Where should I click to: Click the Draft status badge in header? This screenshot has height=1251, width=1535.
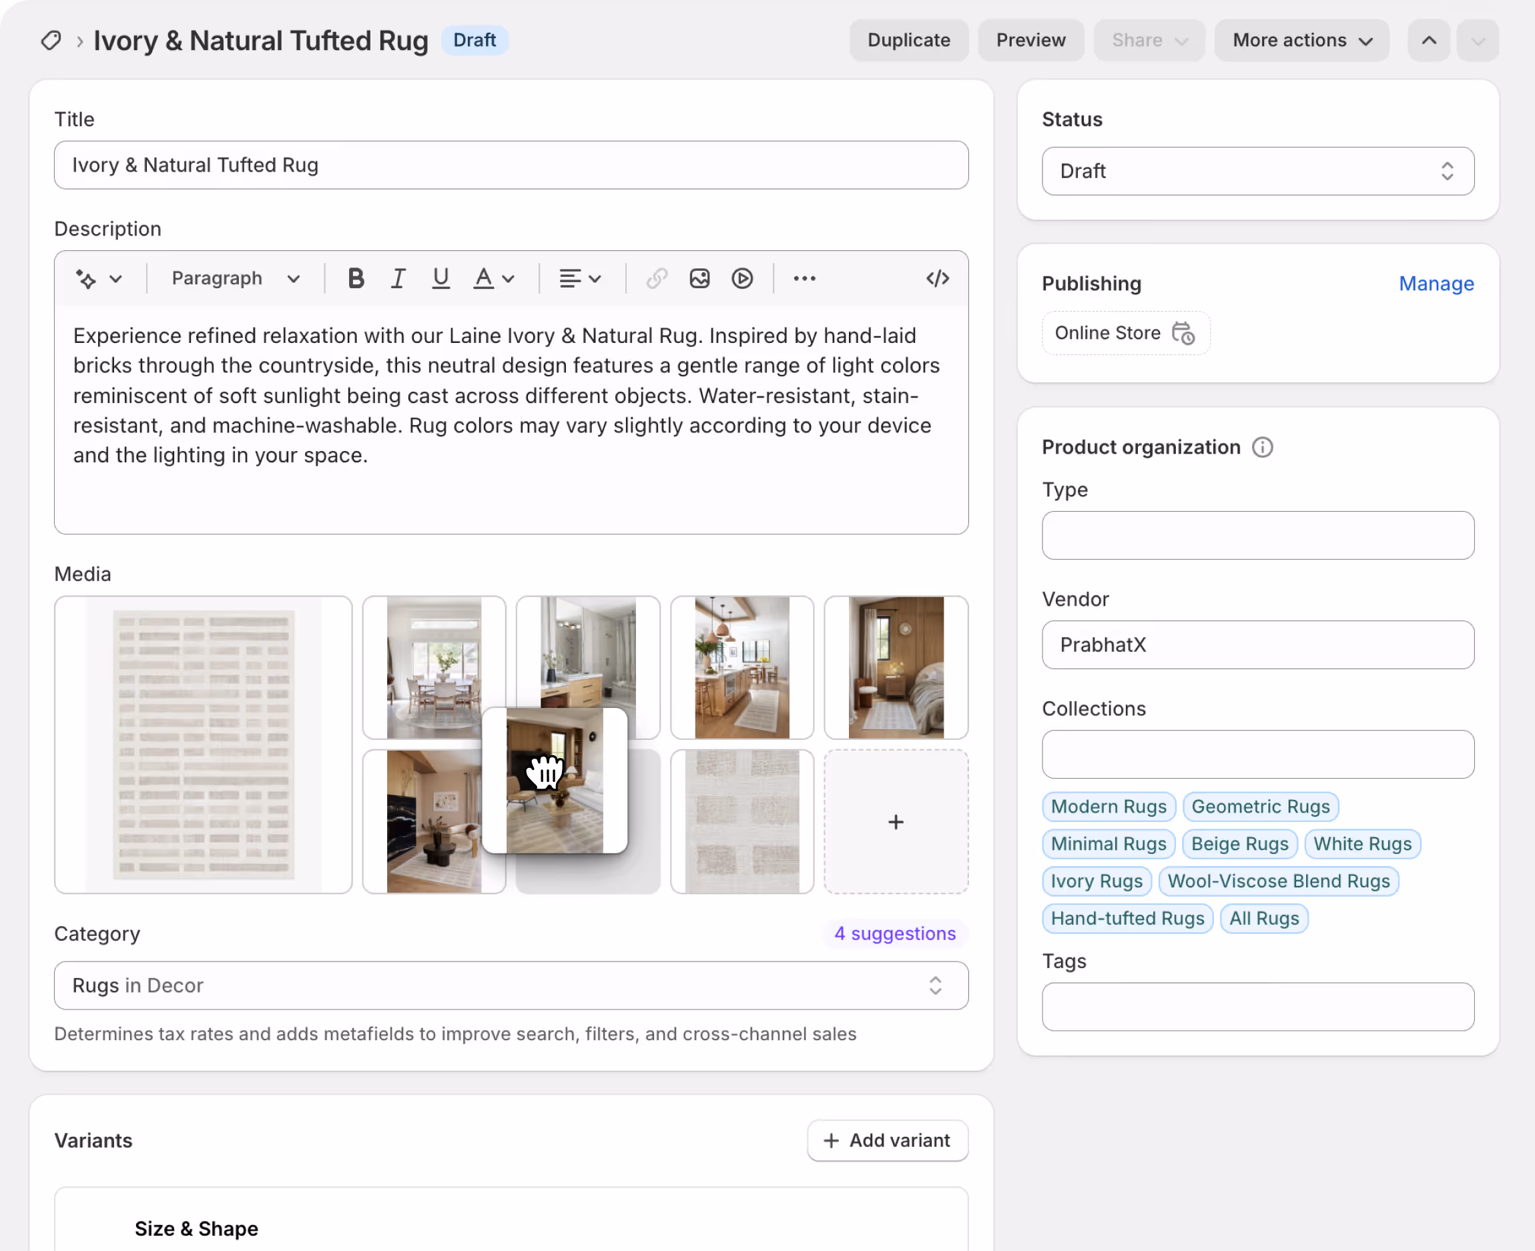(x=475, y=40)
